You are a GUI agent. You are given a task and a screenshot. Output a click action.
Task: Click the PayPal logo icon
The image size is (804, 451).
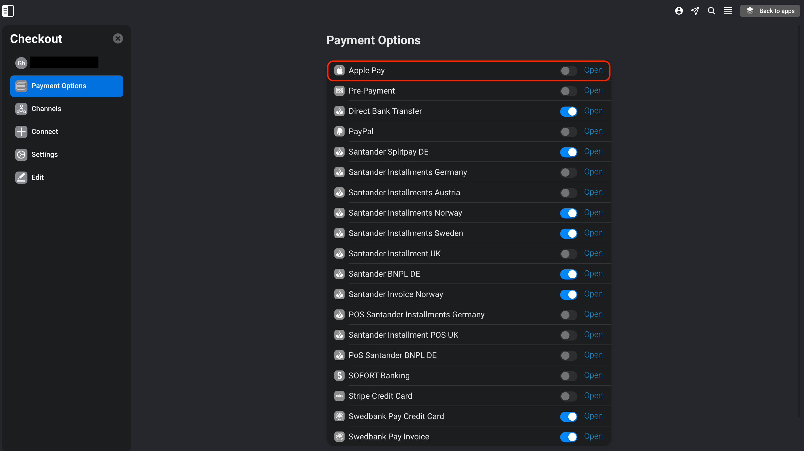339,131
